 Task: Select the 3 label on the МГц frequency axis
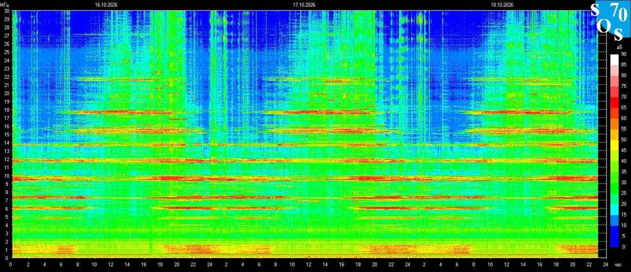pos(8,233)
